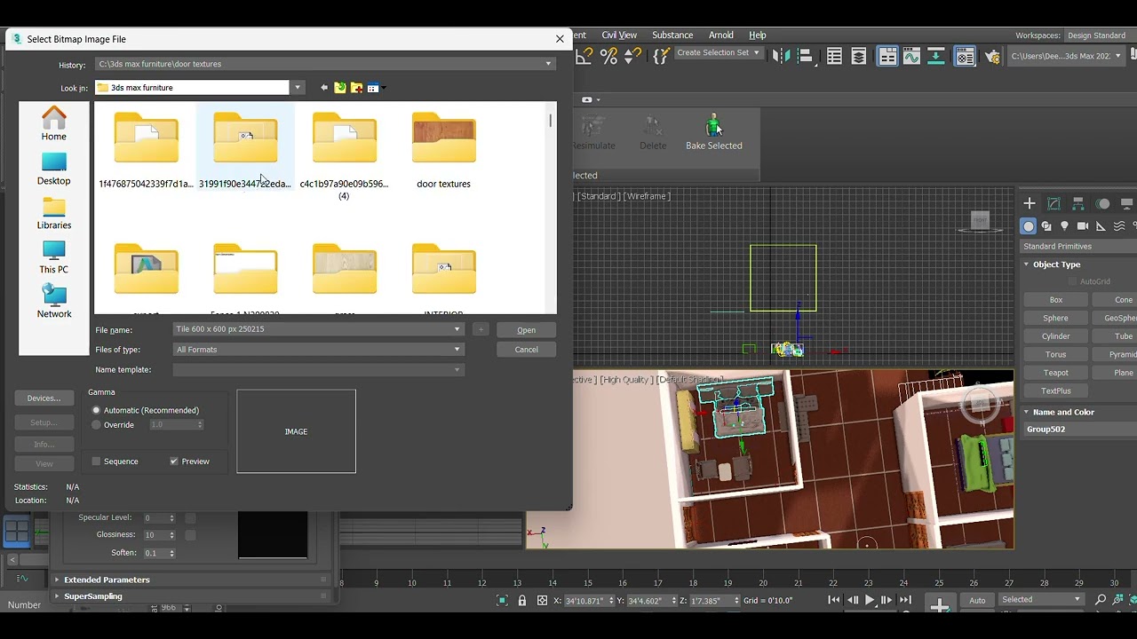Open the Arnold menu

(x=721, y=35)
